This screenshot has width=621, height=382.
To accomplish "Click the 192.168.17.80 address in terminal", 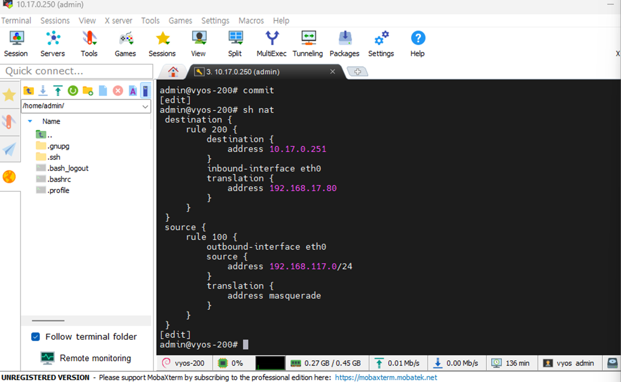I will pyautogui.click(x=303, y=188).
